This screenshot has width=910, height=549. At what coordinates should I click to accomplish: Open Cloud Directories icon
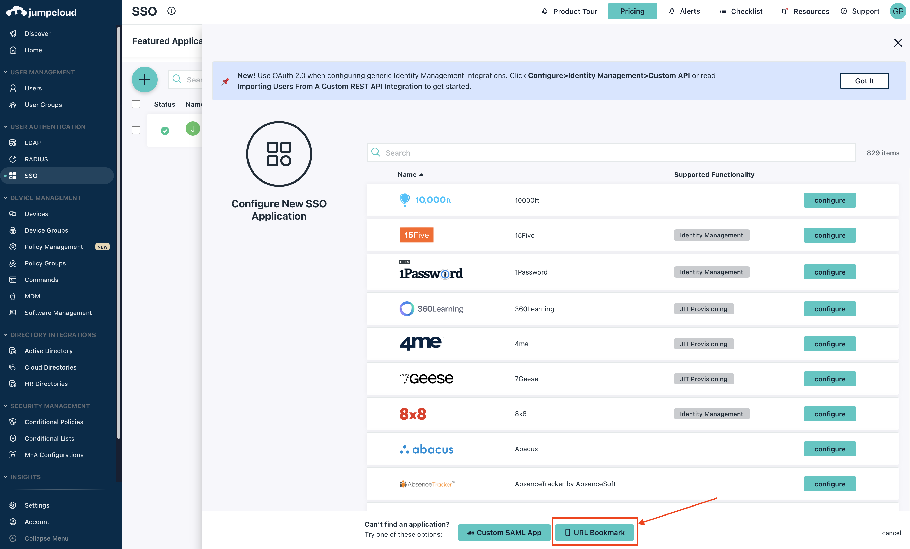pos(13,367)
